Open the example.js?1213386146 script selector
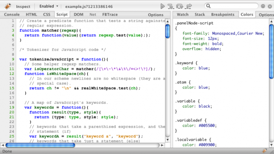 [89, 7]
